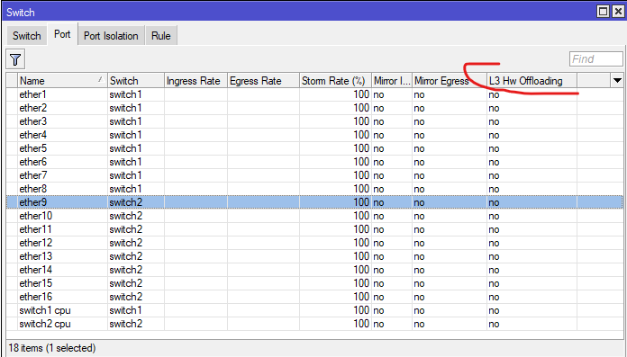Sort by Egress Rate column header
The width and height of the screenshot is (627, 357).
[263, 81]
